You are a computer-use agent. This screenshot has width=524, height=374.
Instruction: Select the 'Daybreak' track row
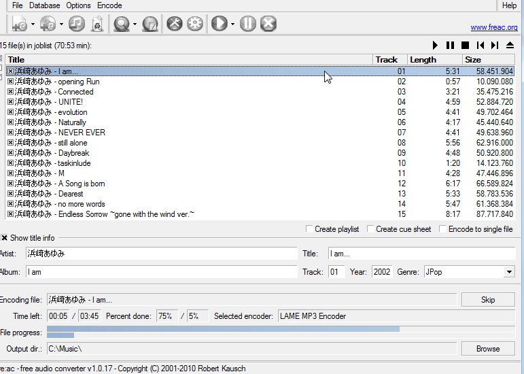(x=260, y=153)
